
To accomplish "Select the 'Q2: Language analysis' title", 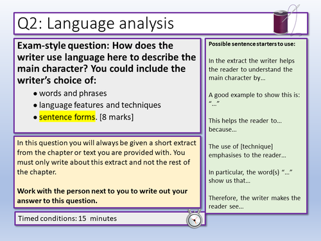I will pyautogui.click(x=96, y=23).
